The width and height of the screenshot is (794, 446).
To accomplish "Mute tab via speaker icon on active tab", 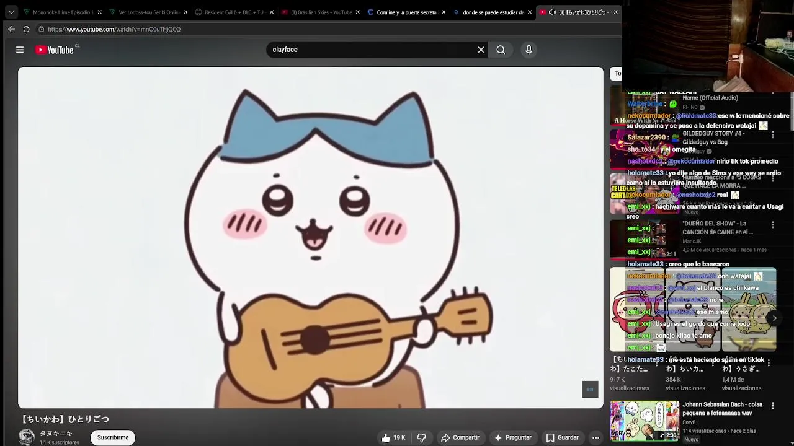I will coord(552,12).
